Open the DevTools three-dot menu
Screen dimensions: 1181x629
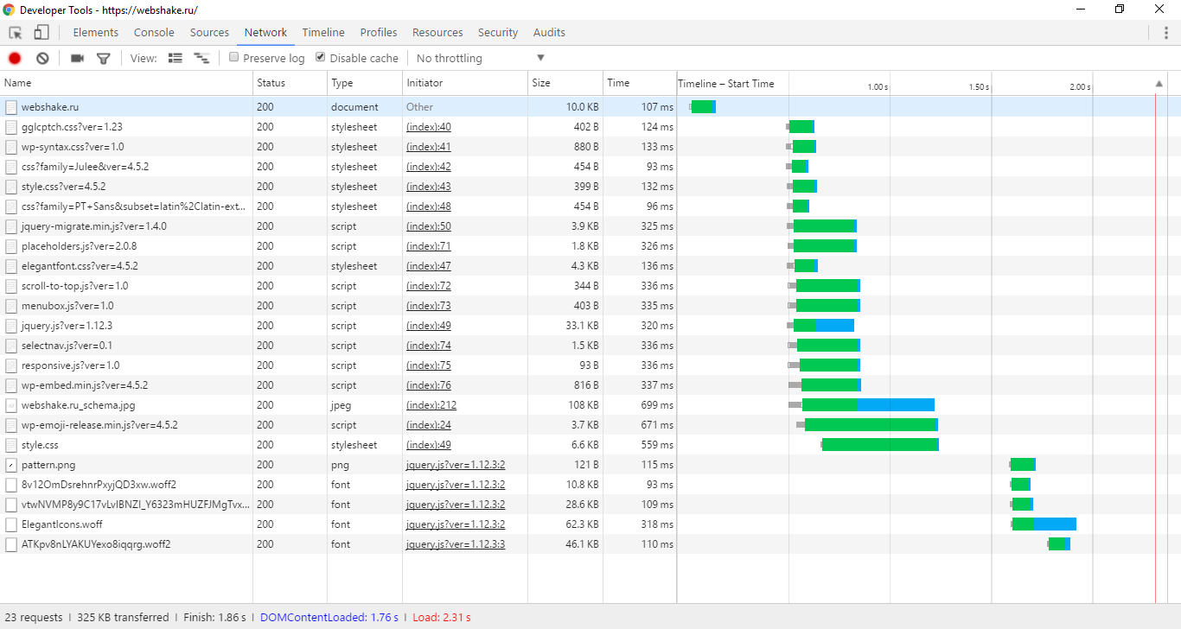[x=1166, y=33]
